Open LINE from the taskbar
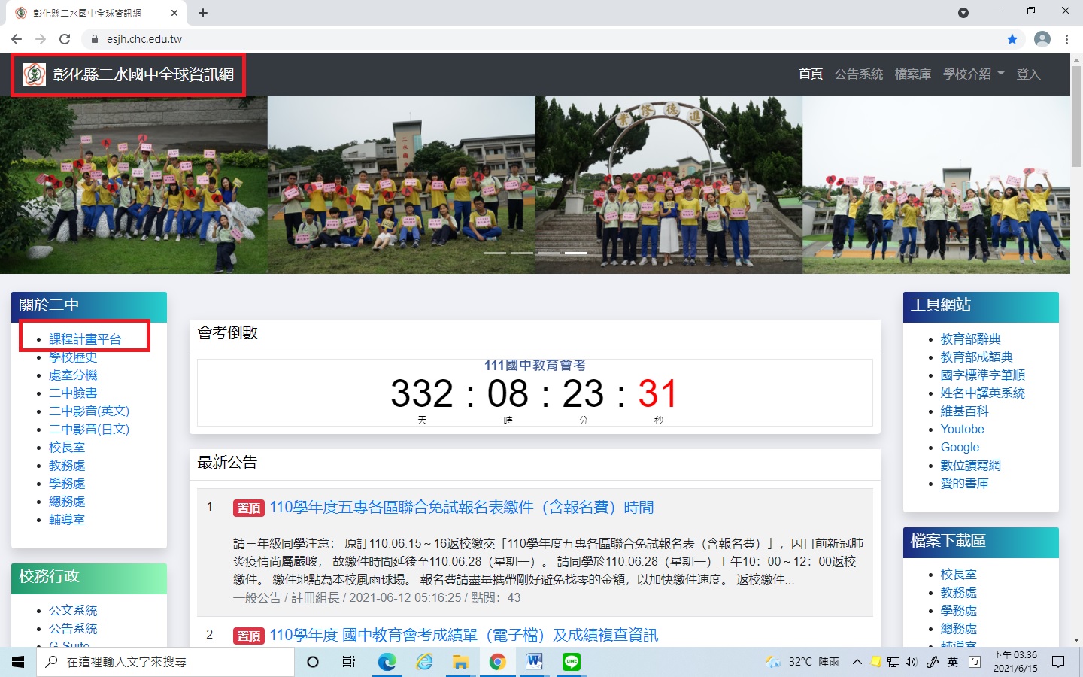This screenshot has width=1083, height=677. tap(572, 662)
